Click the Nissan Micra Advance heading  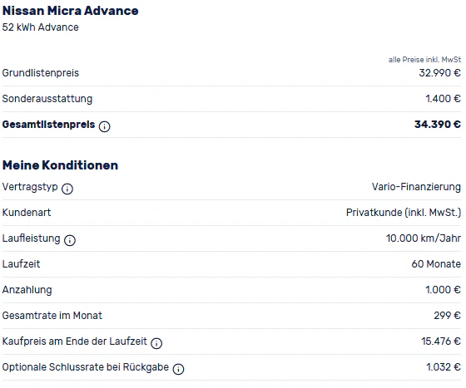pos(71,11)
